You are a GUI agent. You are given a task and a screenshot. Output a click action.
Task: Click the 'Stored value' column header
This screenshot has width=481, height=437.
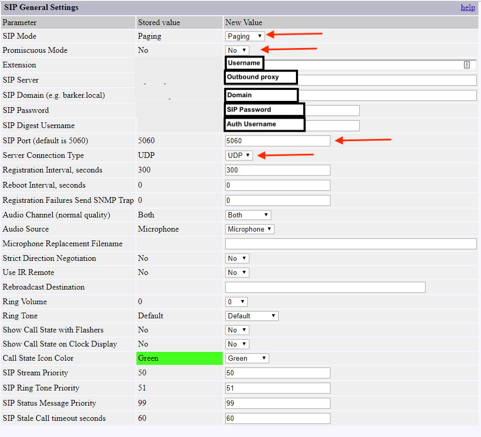[x=159, y=22]
